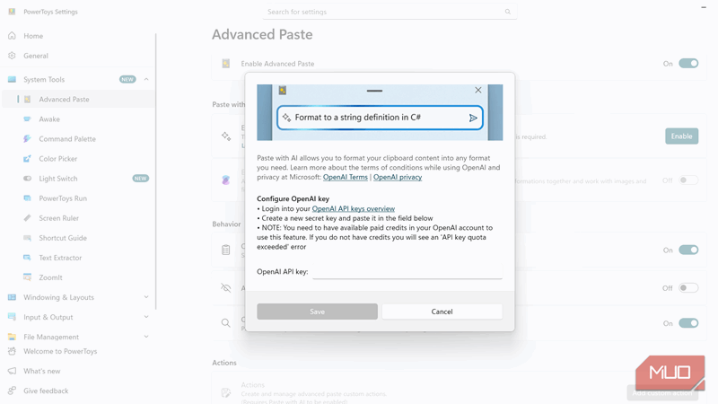Click the Command Palette icon
The height and width of the screenshot is (404, 718).
[x=28, y=139]
